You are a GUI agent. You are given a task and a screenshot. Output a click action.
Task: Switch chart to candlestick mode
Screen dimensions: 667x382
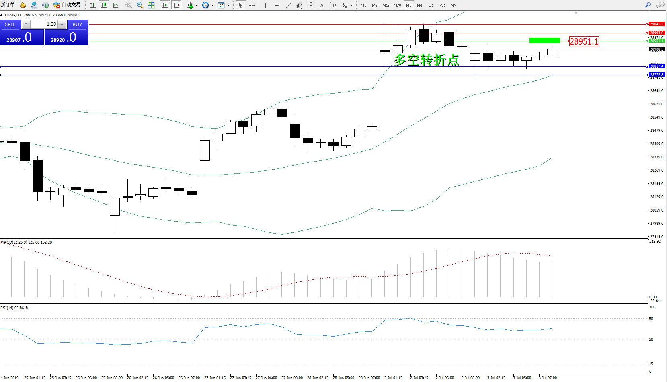point(104,5)
